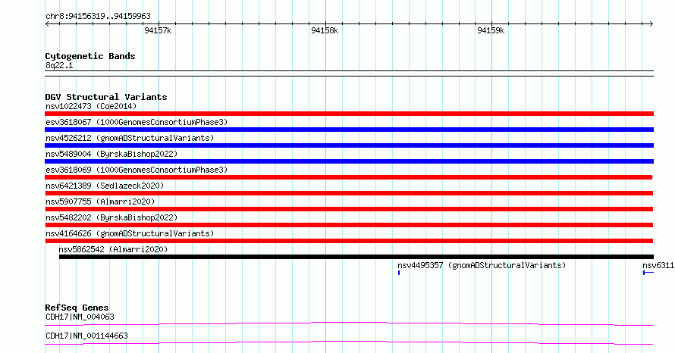
Task: Click the 8q22.1 band label
Action: click(x=59, y=65)
